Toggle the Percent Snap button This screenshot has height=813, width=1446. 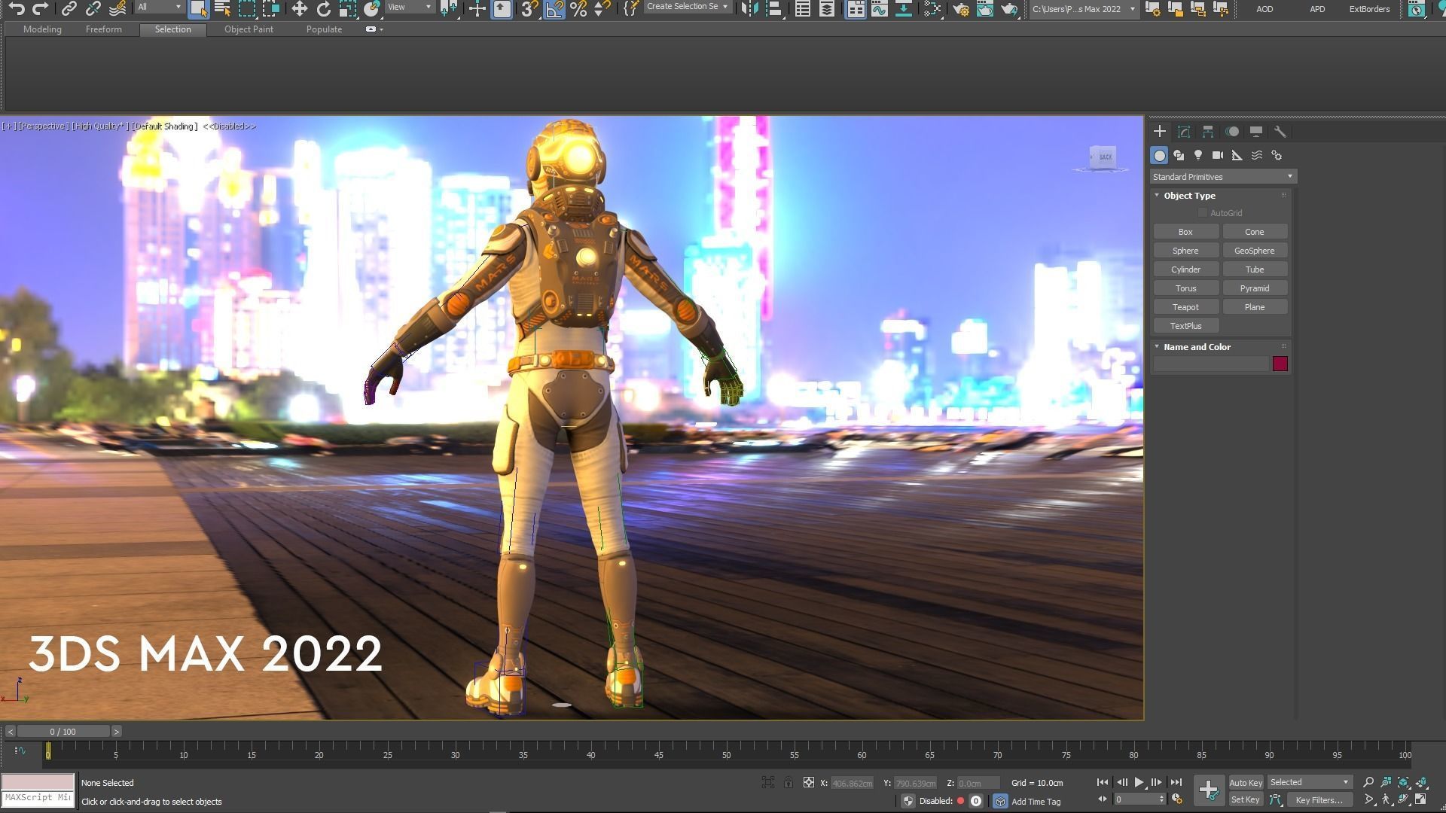(578, 9)
